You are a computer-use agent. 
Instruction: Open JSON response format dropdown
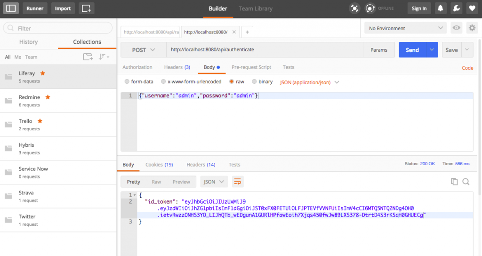pyautogui.click(x=214, y=182)
